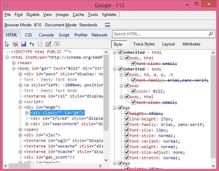
Task: Uncheck the inherited - body checkbox
Action: click(120, 69)
